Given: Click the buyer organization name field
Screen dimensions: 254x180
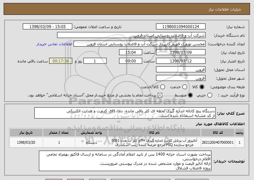Looking at the screenshot, I should 131,35.
